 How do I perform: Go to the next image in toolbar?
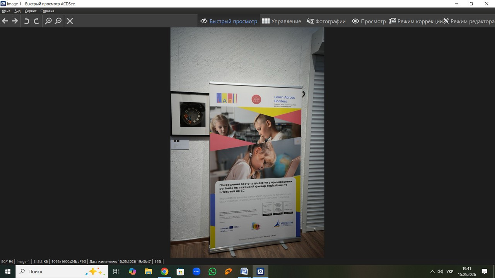click(15, 21)
